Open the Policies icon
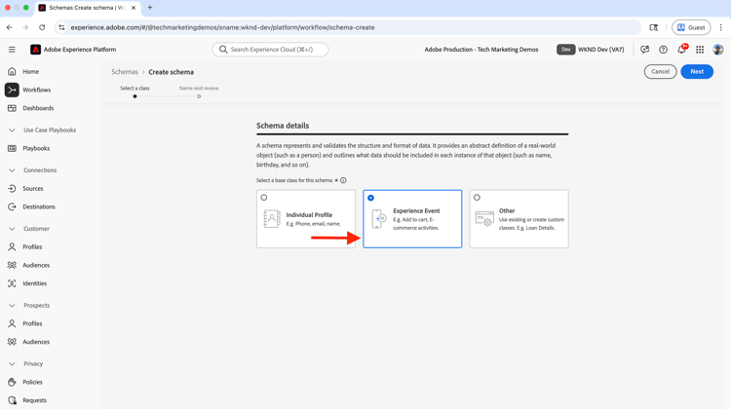731x409 pixels. coord(12,382)
